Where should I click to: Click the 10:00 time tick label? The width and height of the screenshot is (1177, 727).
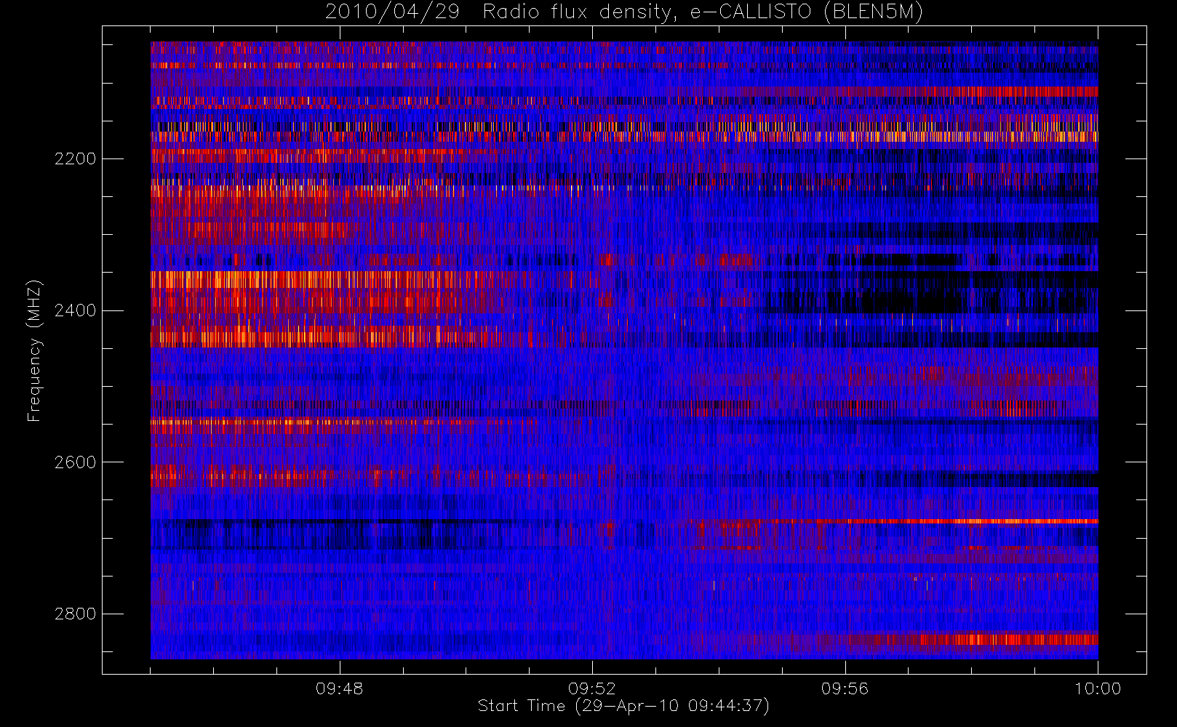tap(1098, 688)
